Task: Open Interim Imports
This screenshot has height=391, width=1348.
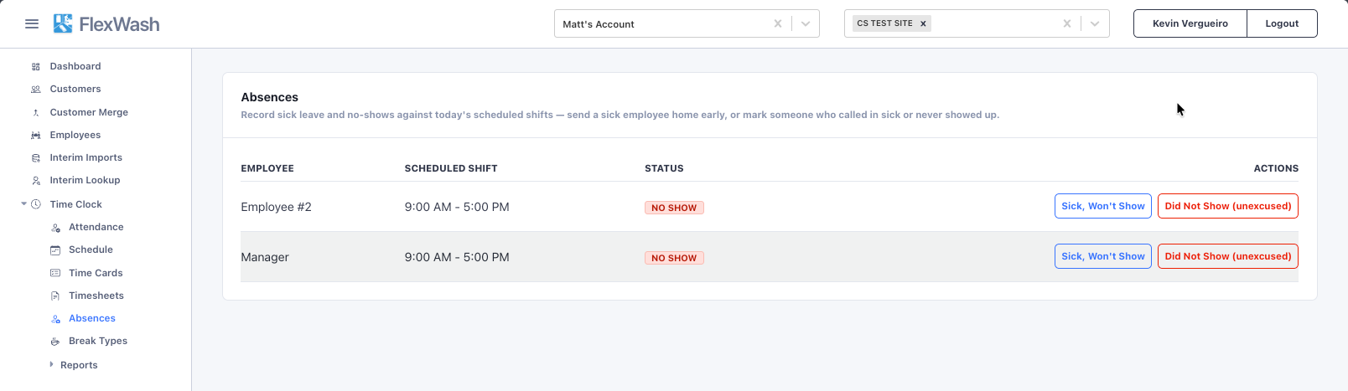Action: 86,157
